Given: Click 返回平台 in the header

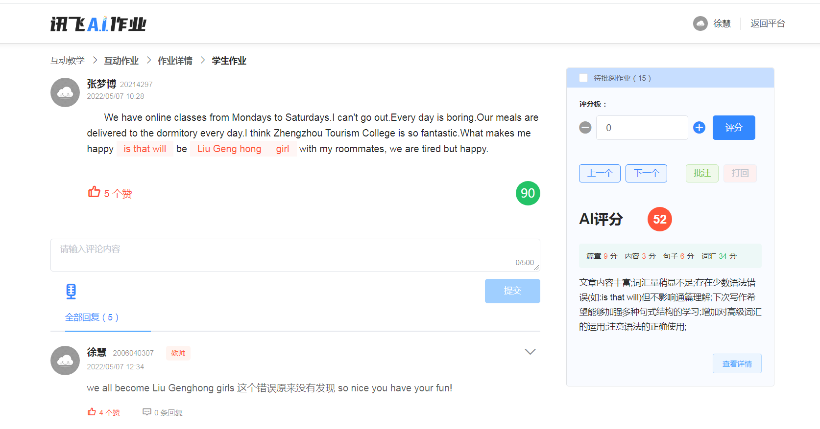Looking at the screenshot, I should (x=768, y=23).
